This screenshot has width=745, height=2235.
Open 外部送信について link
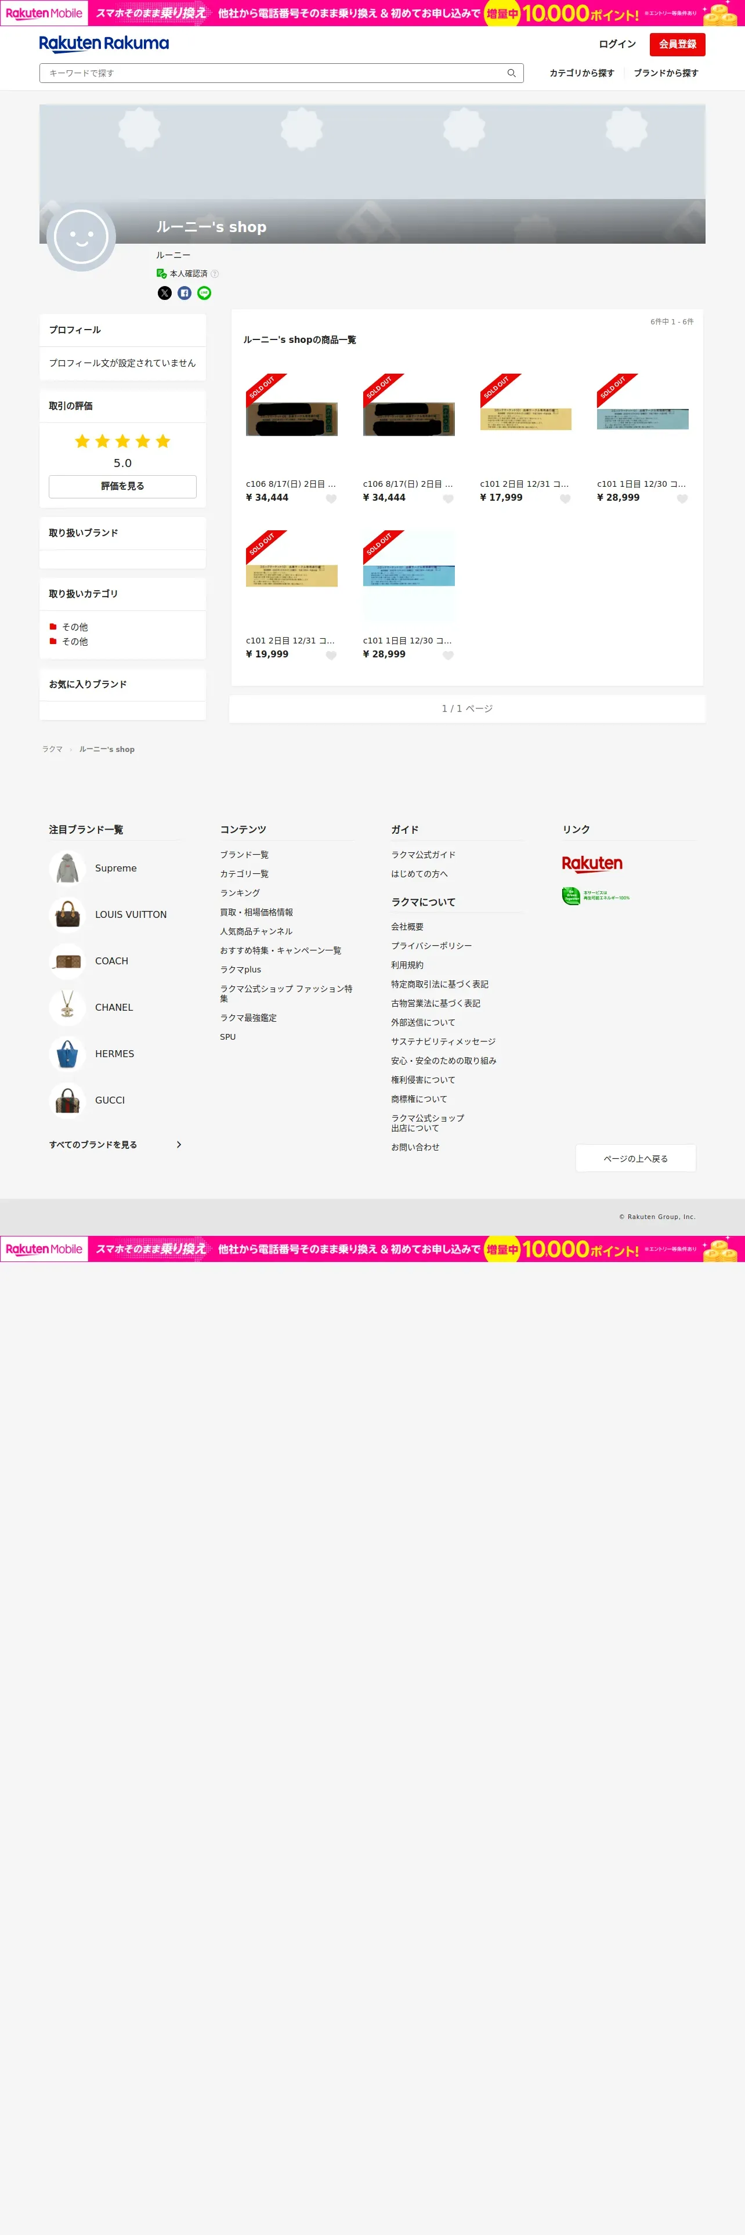[x=423, y=1023]
